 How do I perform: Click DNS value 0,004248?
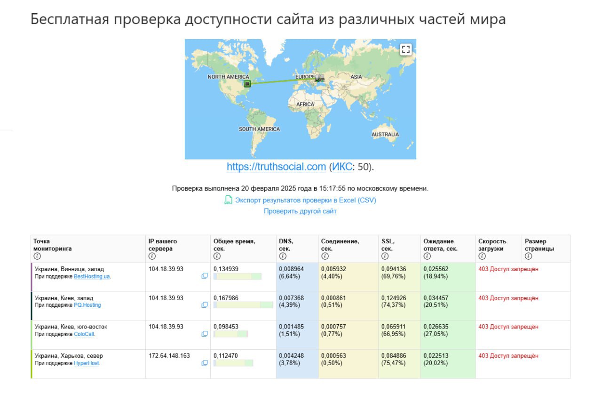[x=291, y=356]
